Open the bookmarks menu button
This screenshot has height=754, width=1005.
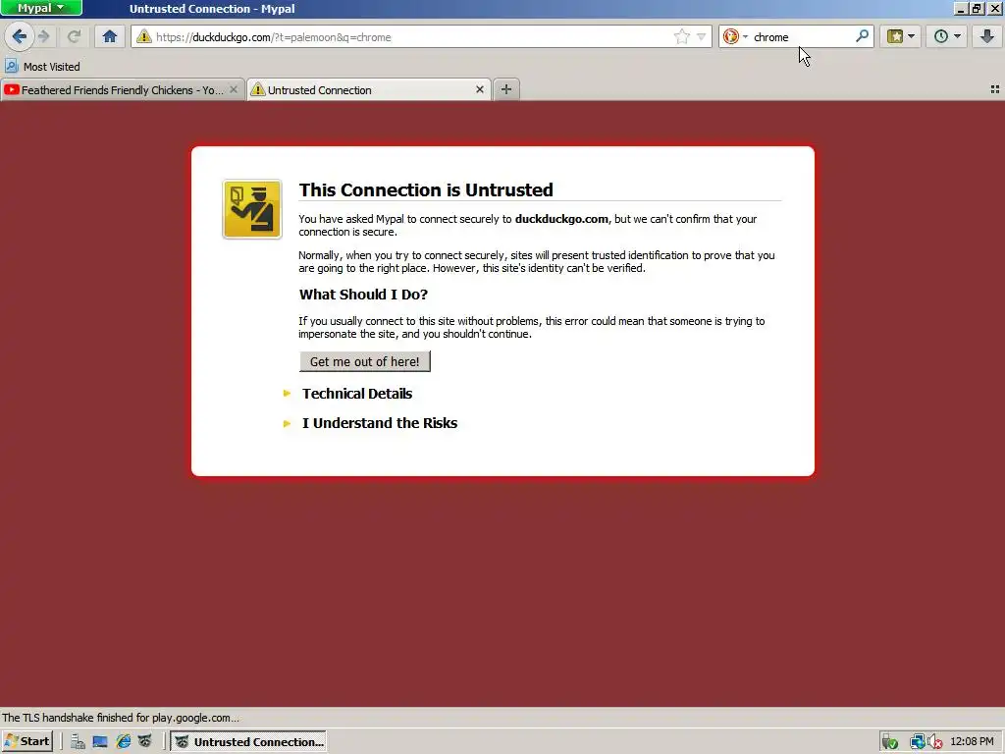click(895, 36)
